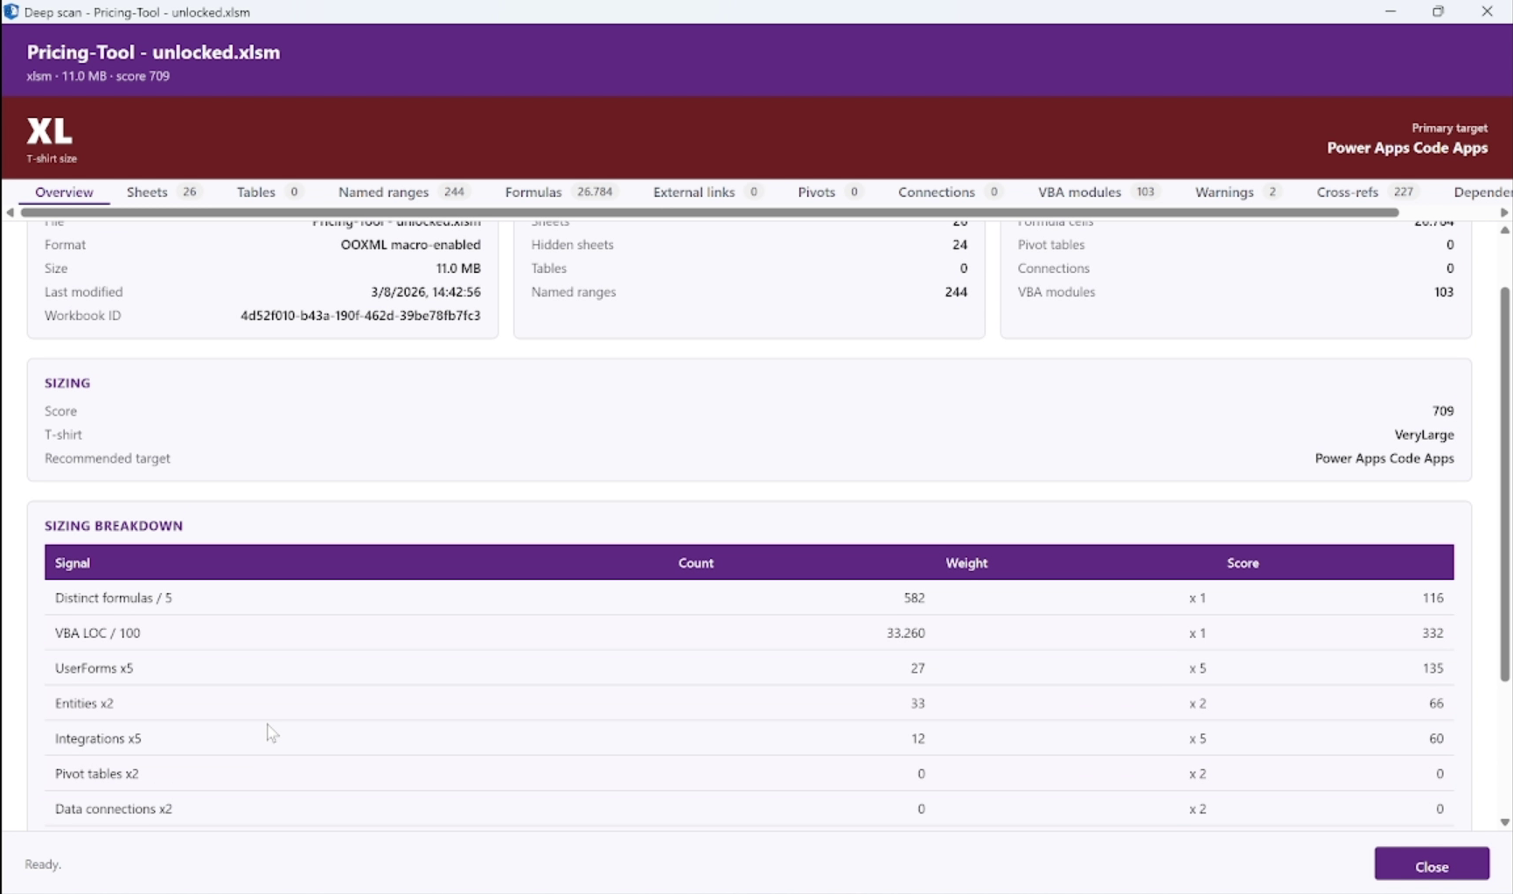The image size is (1513, 894).
Task: Open the Tables tab
Action: point(268,192)
